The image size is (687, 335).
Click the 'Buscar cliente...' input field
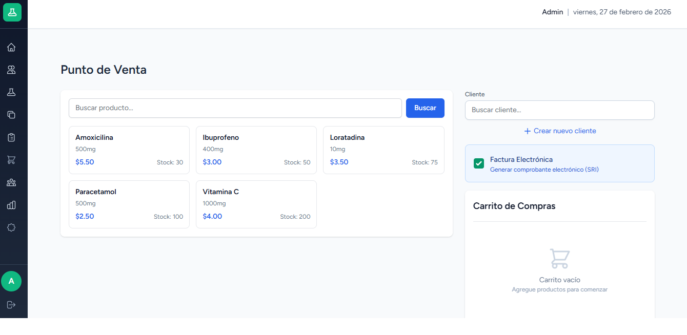[560, 110]
